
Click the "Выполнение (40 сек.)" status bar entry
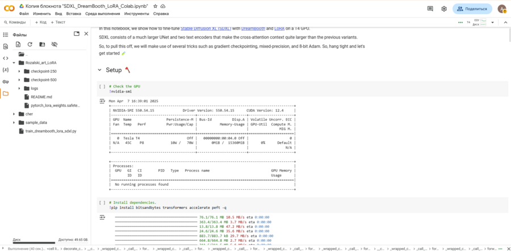(26, 248)
